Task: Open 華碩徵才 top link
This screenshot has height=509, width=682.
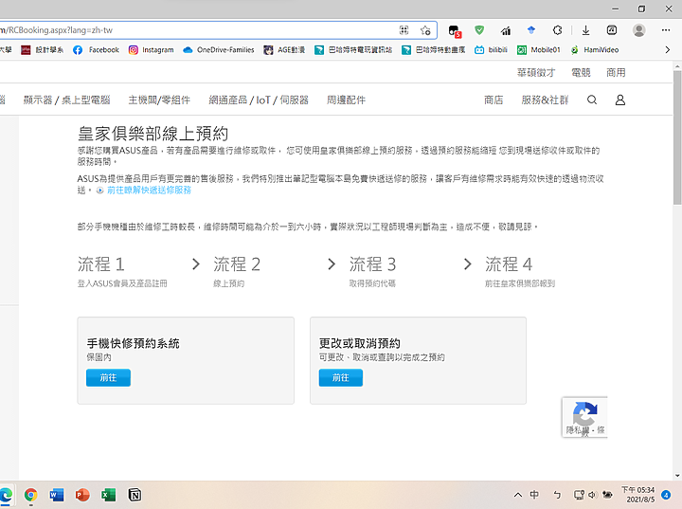Action: tap(536, 73)
